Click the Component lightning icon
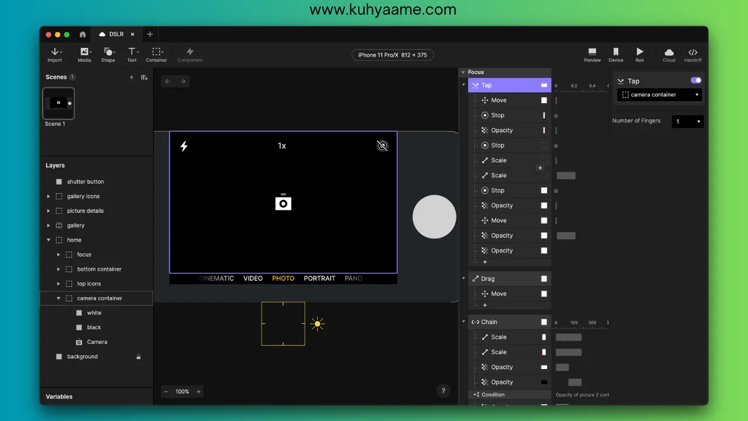The height and width of the screenshot is (421, 748). tap(190, 51)
